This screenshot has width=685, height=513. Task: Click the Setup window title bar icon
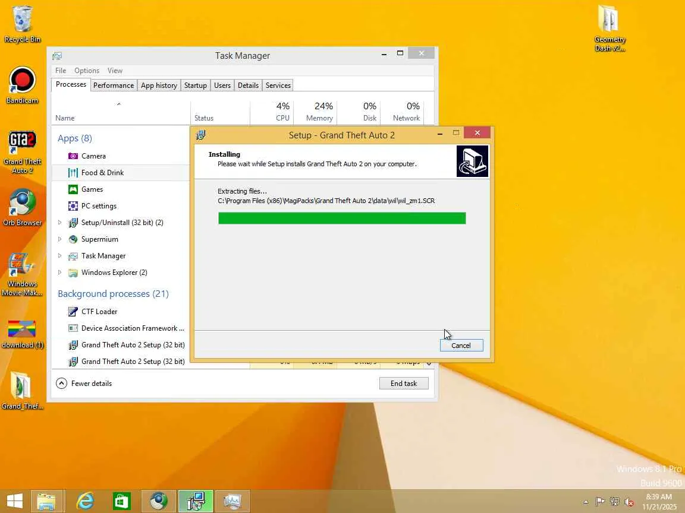coord(200,135)
